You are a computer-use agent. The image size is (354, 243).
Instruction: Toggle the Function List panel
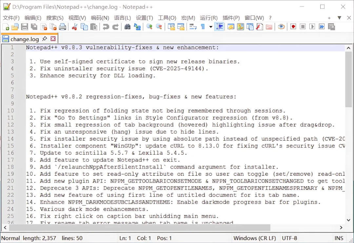coord(259,27)
